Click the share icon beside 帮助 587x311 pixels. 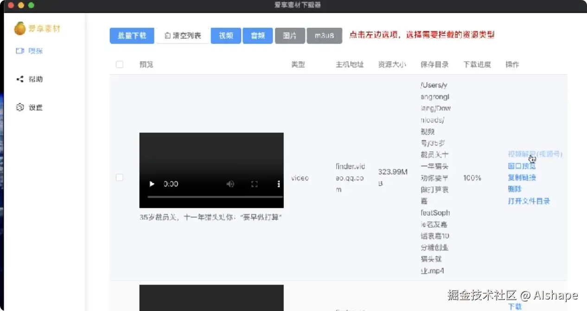(x=20, y=79)
